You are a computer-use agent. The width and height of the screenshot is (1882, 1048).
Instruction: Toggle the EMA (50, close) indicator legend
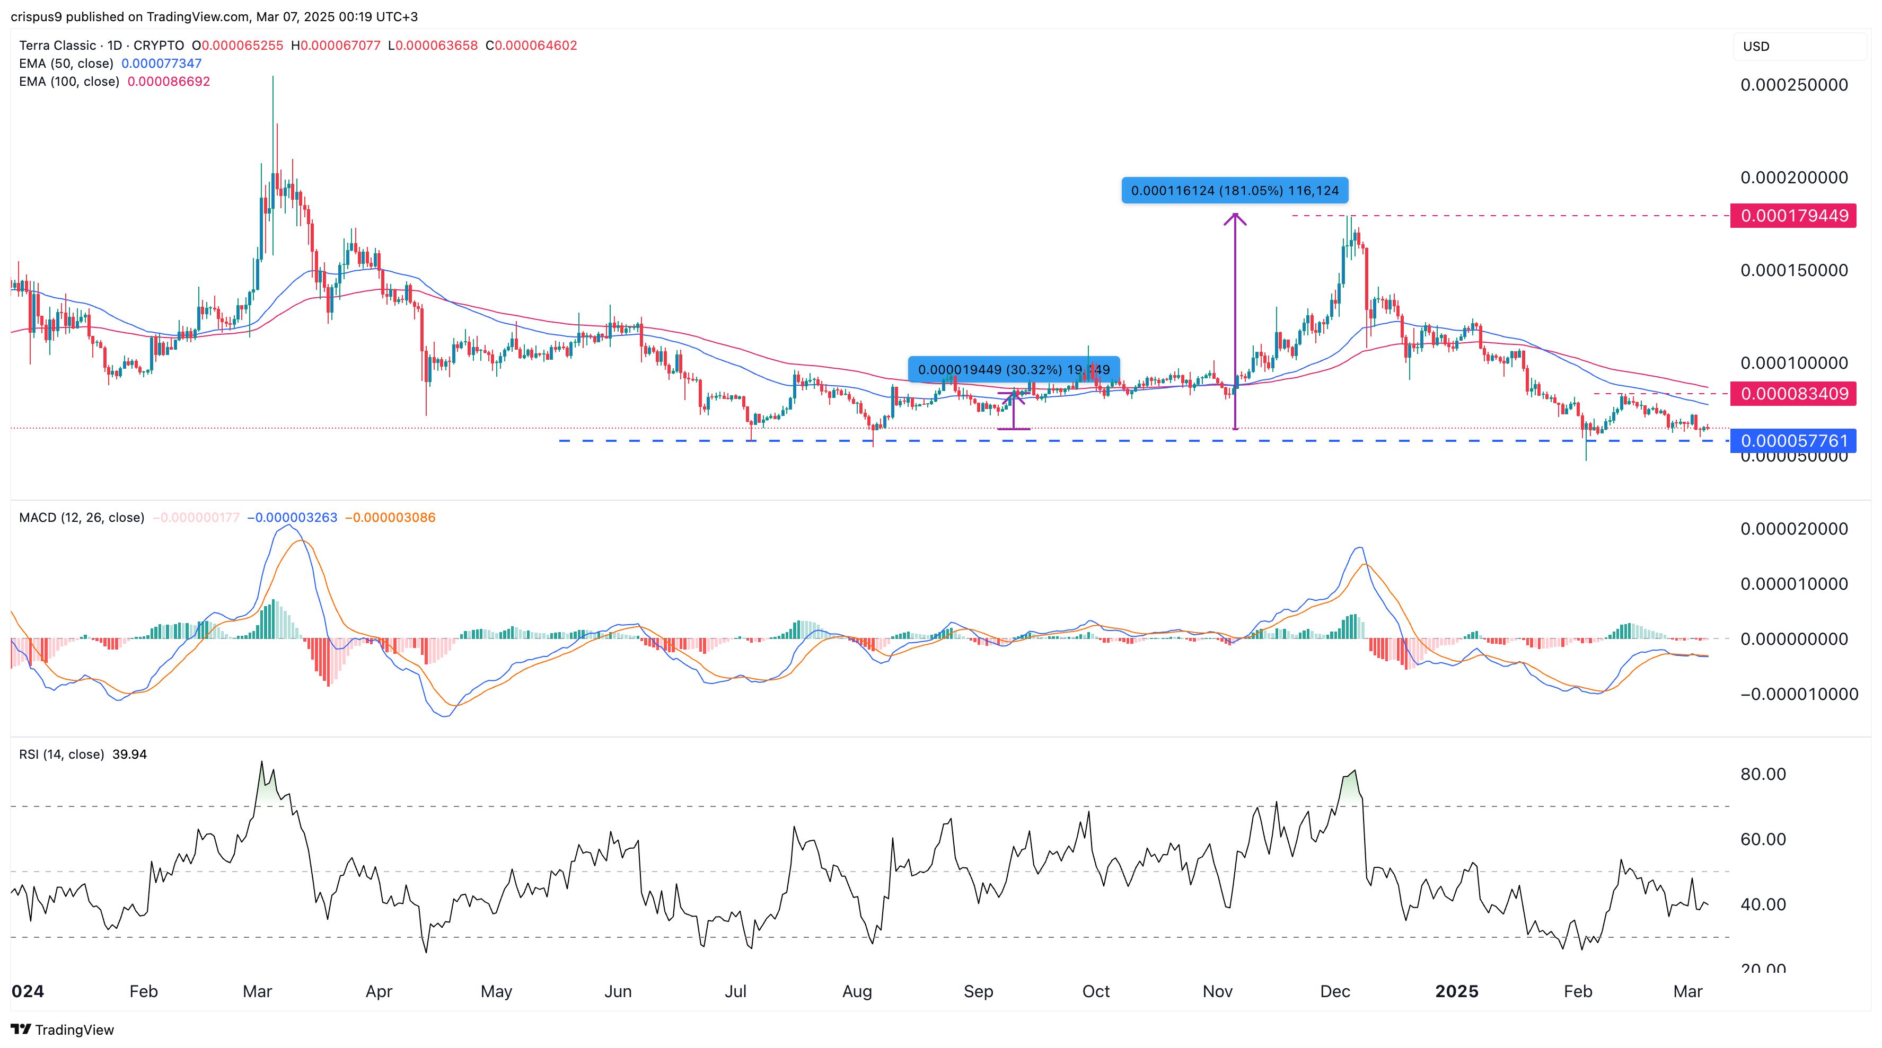tap(66, 64)
